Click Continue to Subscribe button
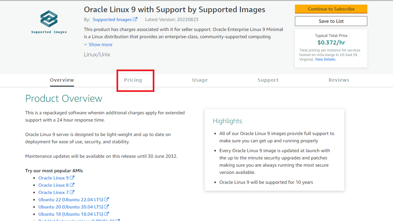The height and width of the screenshot is (221, 393). 331,9
